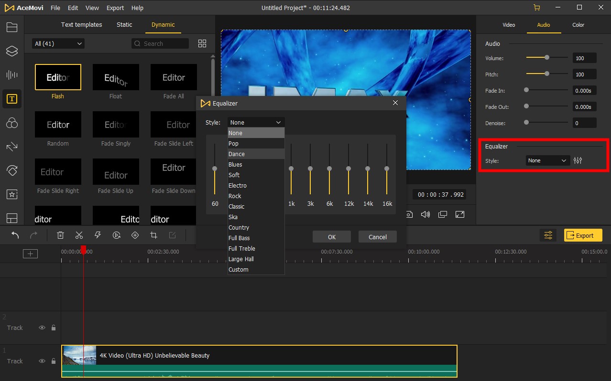This screenshot has height=381, width=611.
Task: Toggle fullscreen preview mode
Action: [x=460, y=214]
